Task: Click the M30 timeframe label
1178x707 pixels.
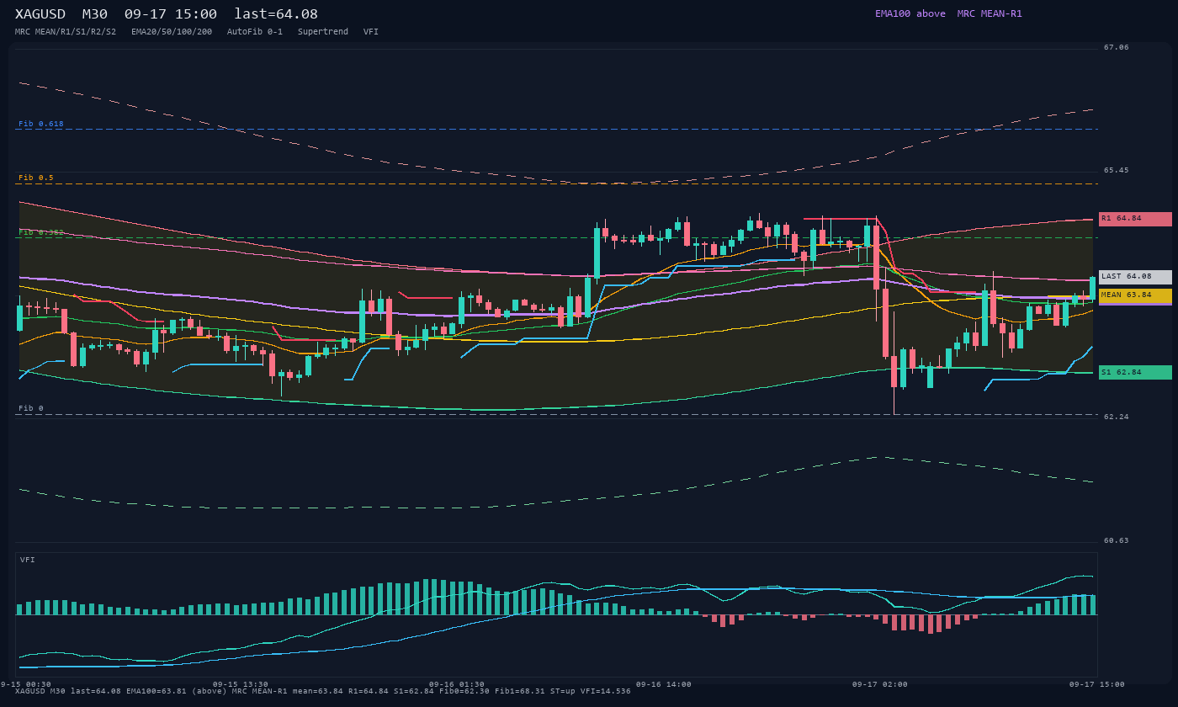Action: point(95,13)
